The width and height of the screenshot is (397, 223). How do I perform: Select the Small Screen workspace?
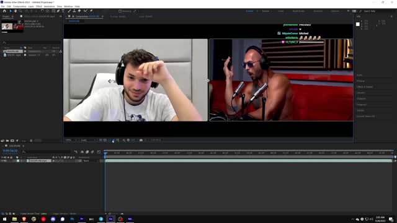pos(298,11)
